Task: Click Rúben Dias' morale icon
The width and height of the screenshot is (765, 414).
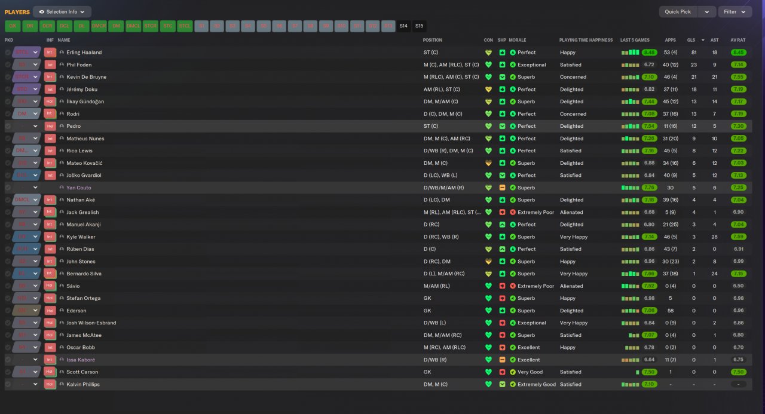Action: pos(513,249)
